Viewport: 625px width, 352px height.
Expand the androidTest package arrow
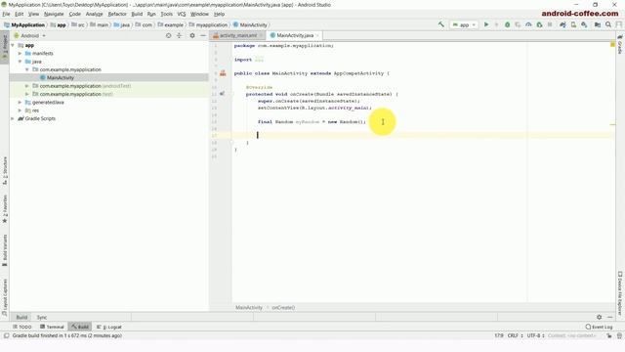(27, 86)
